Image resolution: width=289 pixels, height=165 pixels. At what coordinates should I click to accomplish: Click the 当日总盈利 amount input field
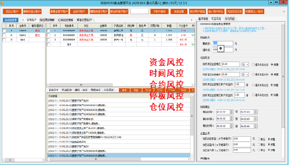tap(242, 145)
